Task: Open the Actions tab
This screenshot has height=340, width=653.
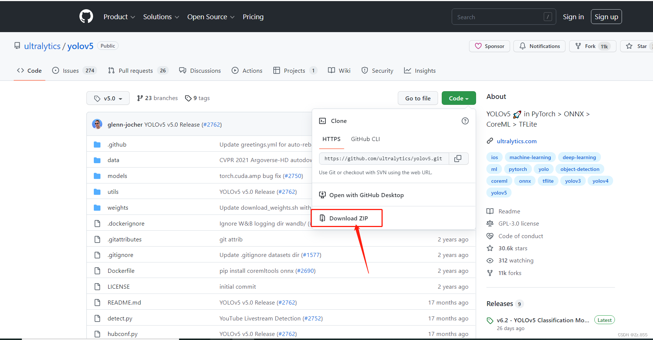Action: coord(247,71)
